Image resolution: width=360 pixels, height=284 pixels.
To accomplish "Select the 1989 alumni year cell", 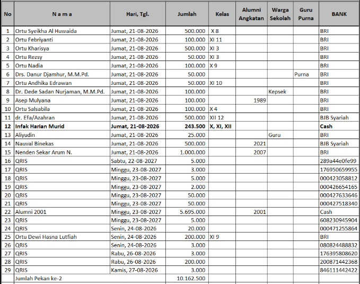I will (x=251, y=100).
